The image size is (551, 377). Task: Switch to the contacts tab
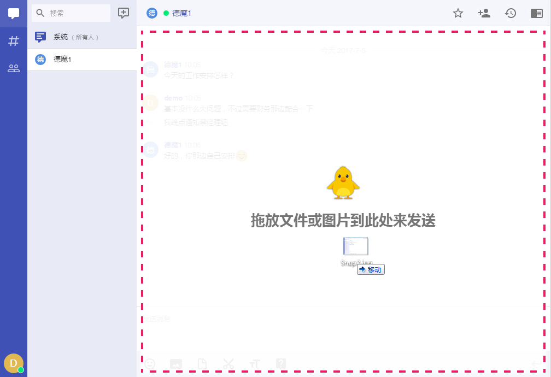click(14, 68)
